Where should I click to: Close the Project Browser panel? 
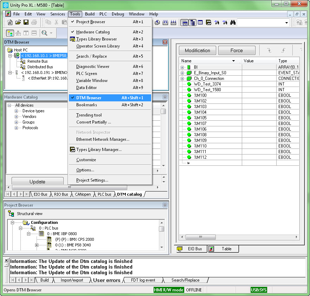(165, 205)
